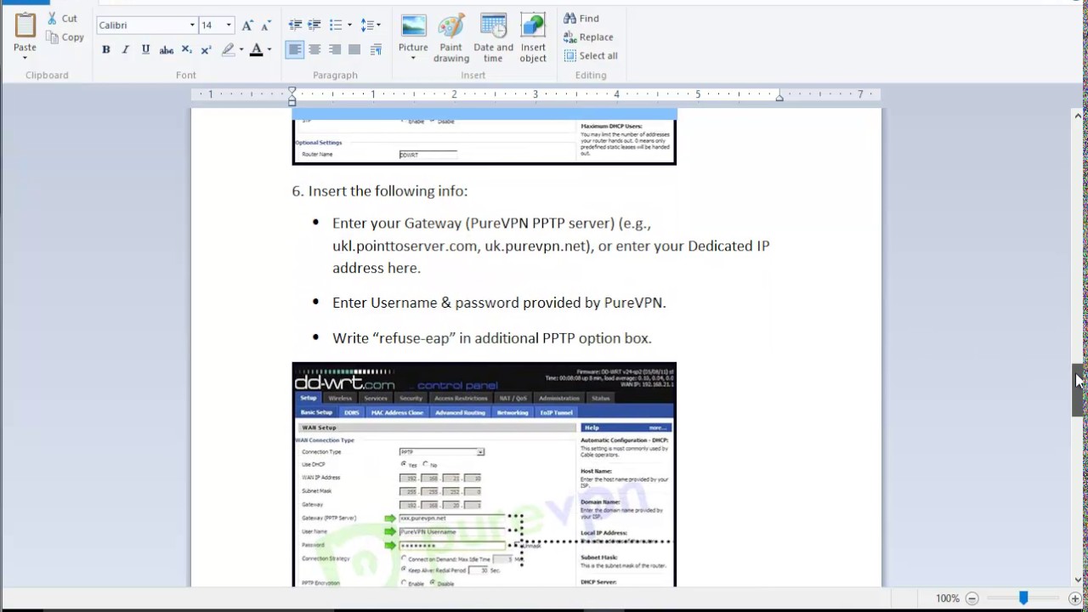
Task: Click the text "6. Insert the following info:"
Action: pyautogui.click(x=379, y=190)
